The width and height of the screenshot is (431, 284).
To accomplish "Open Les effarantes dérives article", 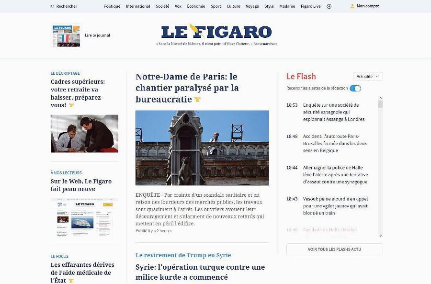I will tap(82, 273).
